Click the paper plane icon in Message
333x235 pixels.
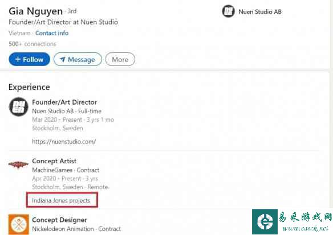pyautogui.click(x=63, y=60)
